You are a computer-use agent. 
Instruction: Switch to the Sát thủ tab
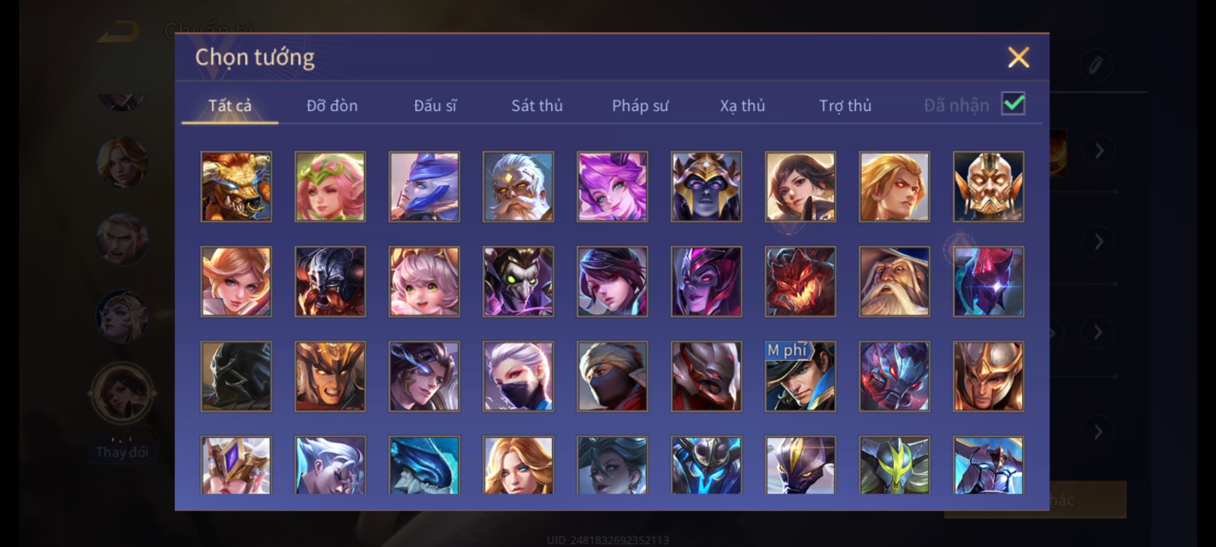click(x=537, y=105)
